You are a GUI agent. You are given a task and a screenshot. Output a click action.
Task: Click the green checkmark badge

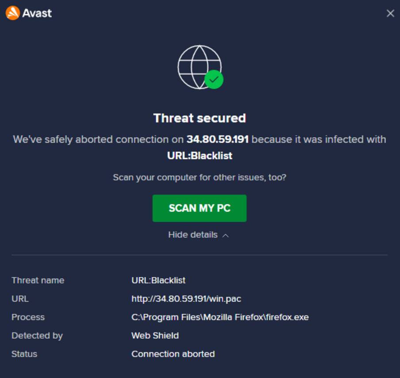tap(214, 80)
